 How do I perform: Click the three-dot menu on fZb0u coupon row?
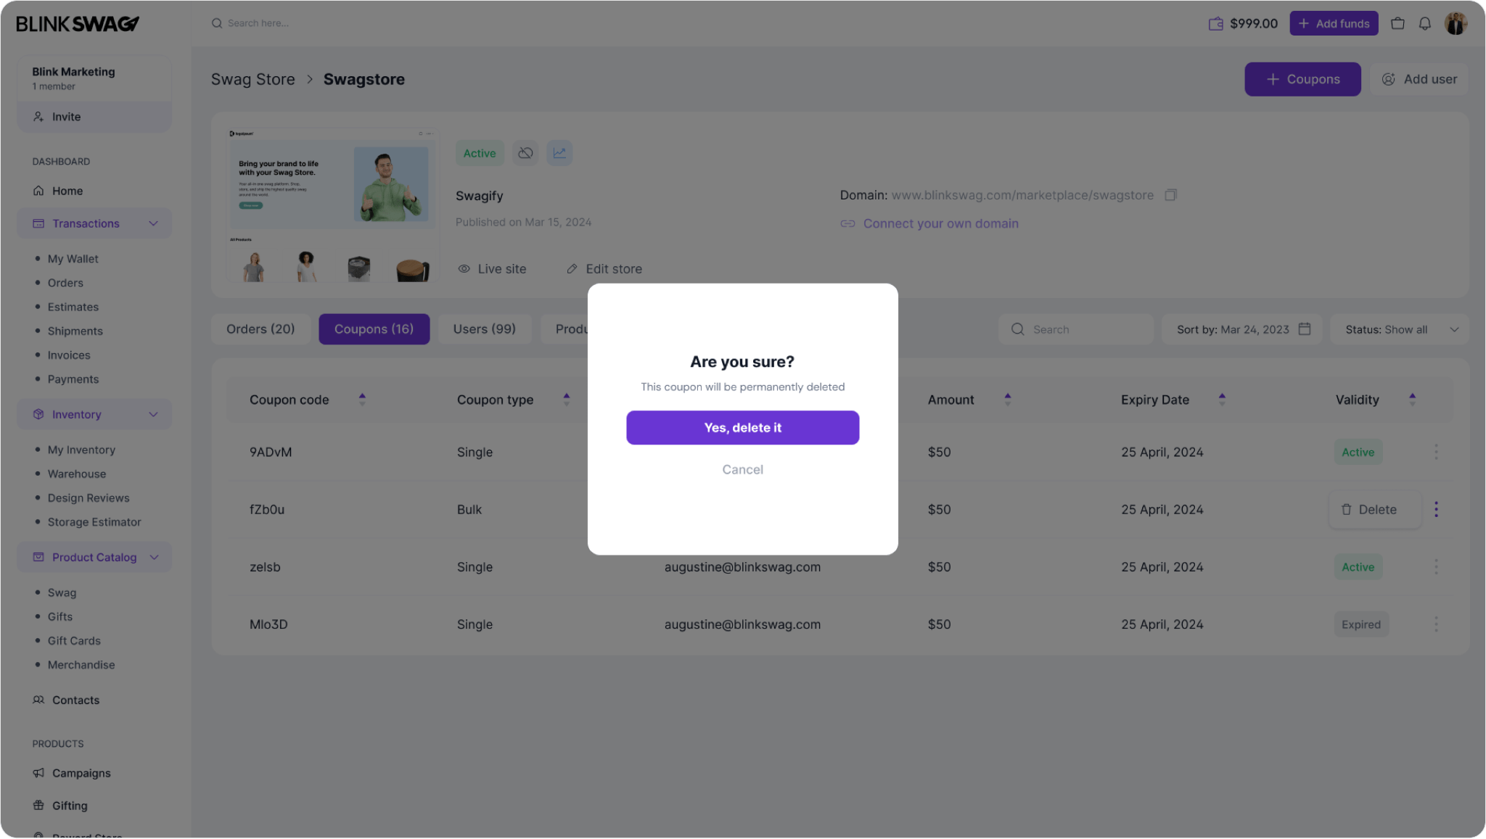tap(1436, 510)
